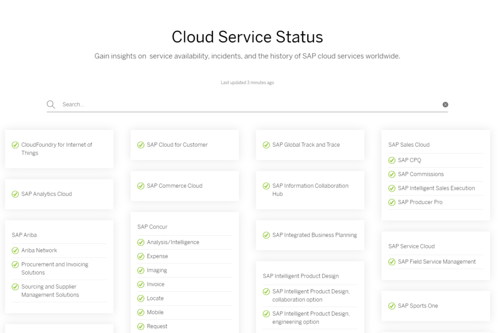Screen dimensions: 498x333
Task: Open SAP Commerce Cloud
Action: pyautogui.click(x=175, y=186)
